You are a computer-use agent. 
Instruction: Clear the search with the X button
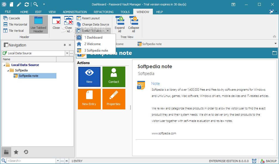[66, 161]
